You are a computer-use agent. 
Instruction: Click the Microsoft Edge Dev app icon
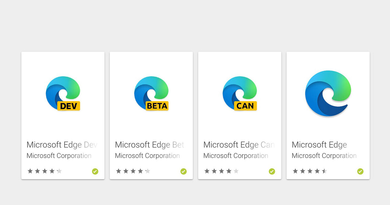click(x=63, y=93)
